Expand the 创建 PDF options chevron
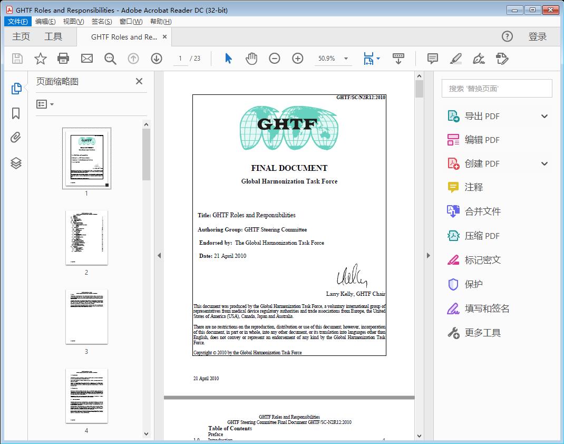 (x=544, y=163)
